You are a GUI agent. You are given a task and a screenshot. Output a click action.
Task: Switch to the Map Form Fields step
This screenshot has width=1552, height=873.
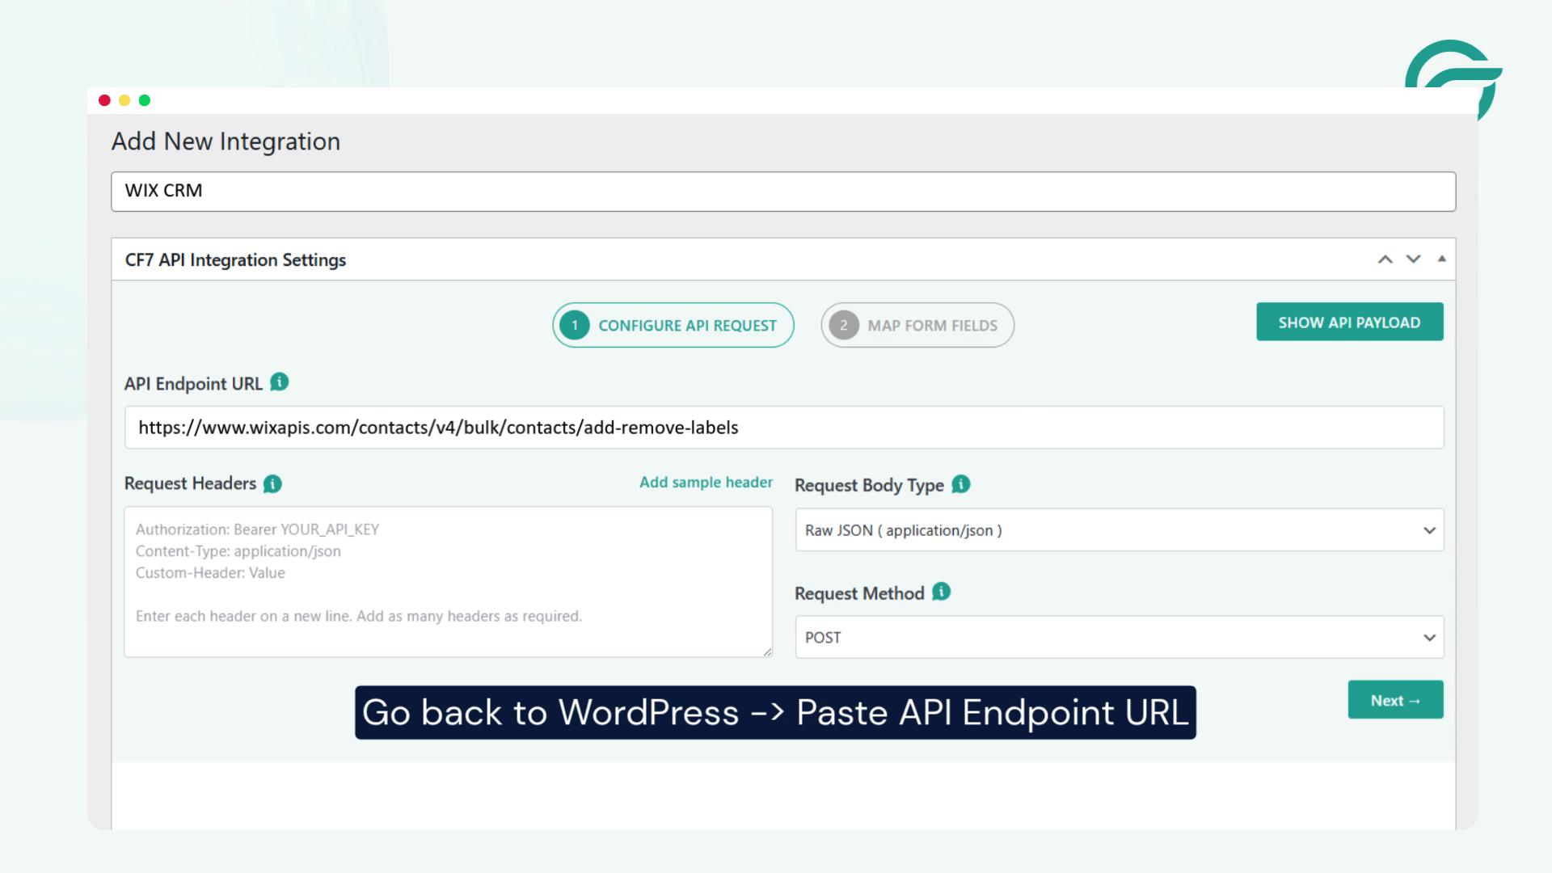(917, 325)
